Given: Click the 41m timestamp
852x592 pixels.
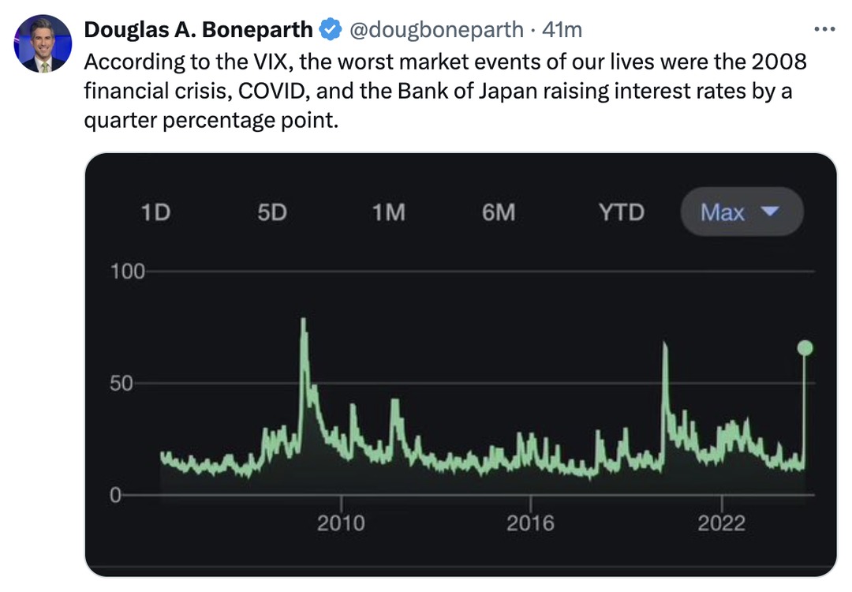Looking at the screenshot, I should point(562,29).
